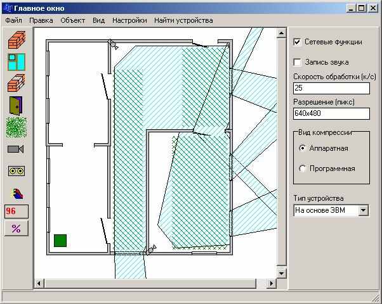The height and width of the screenshot is (304, 382).
Task: Uncheck the Сетевые функции checkbox
Action: (297, 42)
